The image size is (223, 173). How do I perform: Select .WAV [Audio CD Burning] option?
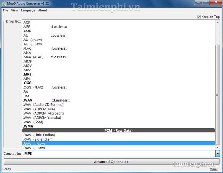tap(43, 105)
